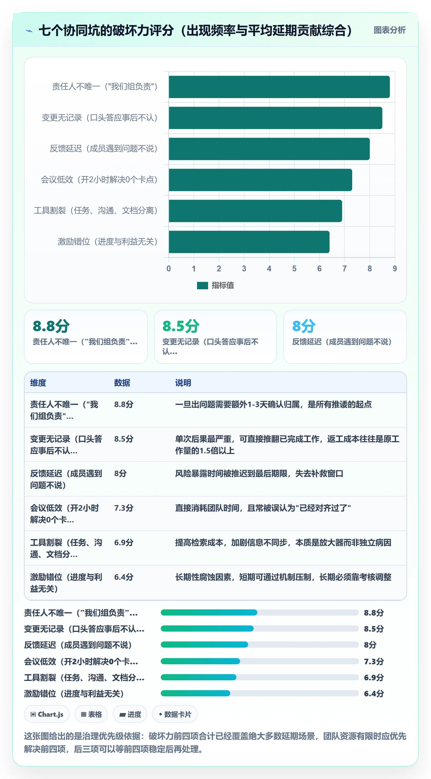The height and width of the screenshot is (779, 431).
Task: Select the 会议低效 bar in the bar chart
Action: [260, 180]
